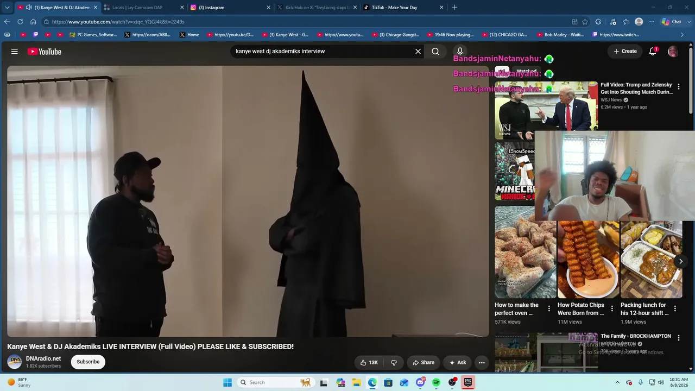Click the Kanye West interview video player
Image resolution: width=695 pixels, height=391 pixels.
[x=248, y=201]
